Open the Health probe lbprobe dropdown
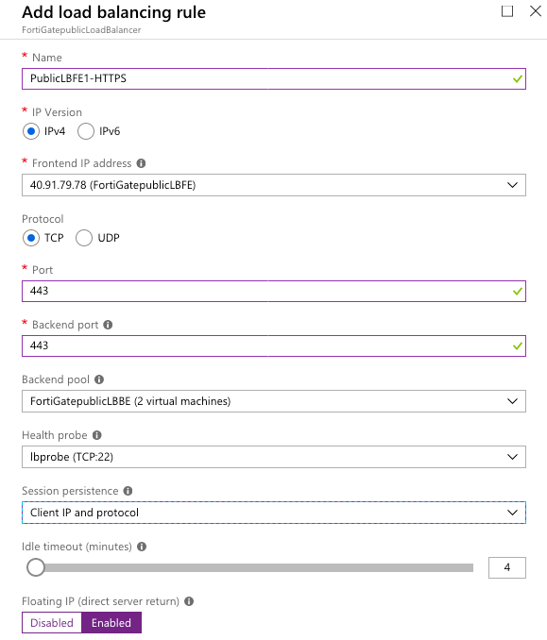Image resolution: width=547 pixels, height=640 pixels. coord(274,457)
